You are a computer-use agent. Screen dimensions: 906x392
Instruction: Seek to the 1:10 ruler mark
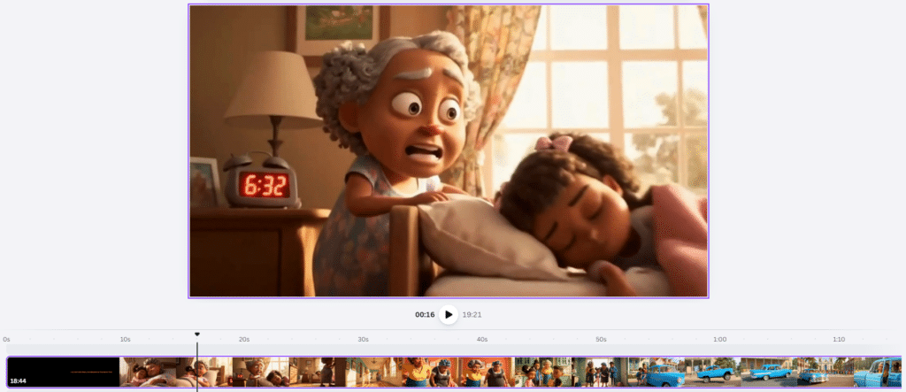(839, 340)
